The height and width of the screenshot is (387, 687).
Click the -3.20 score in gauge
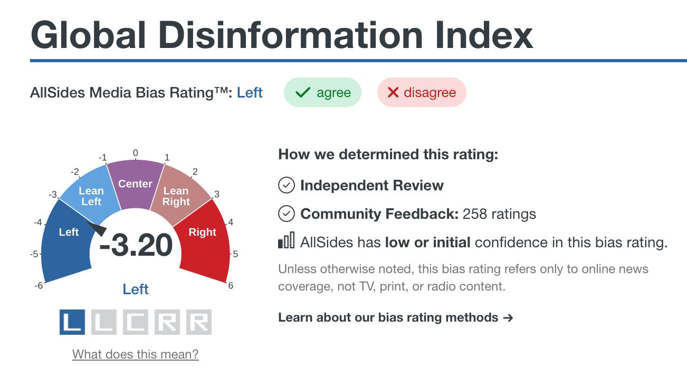136,245
